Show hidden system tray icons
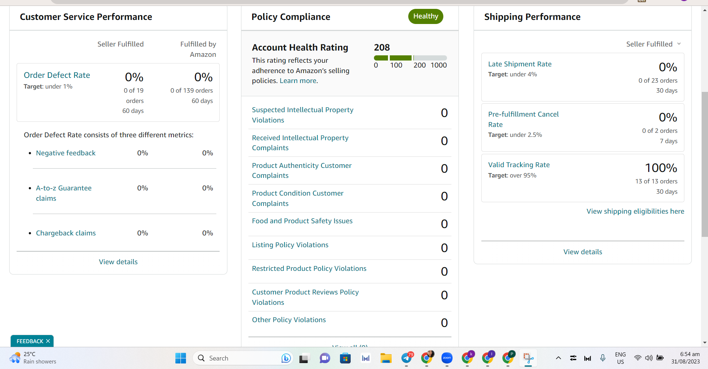Screen dimensions: 708x369 [559, 358]
